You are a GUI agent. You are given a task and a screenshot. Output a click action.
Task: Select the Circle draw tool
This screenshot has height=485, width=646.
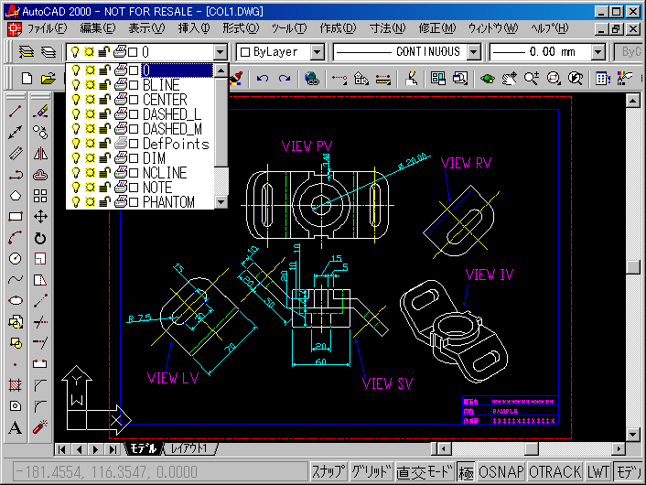click(16, 259)
